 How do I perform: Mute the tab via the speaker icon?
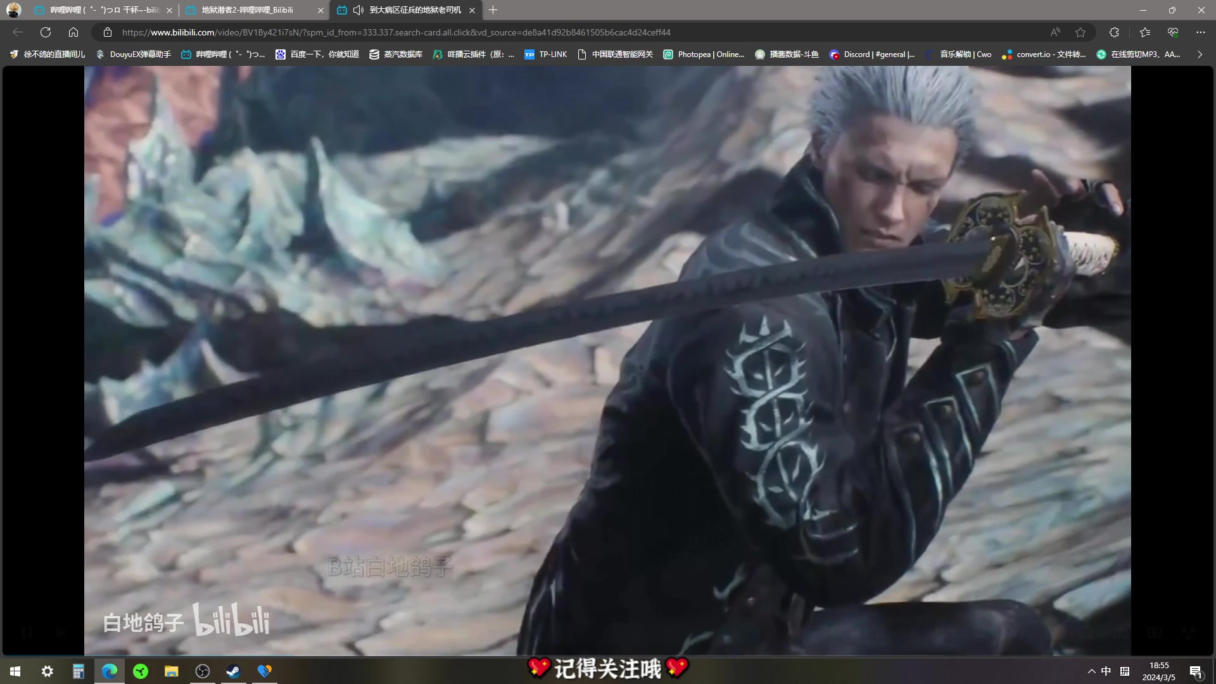tap(358, 10)
